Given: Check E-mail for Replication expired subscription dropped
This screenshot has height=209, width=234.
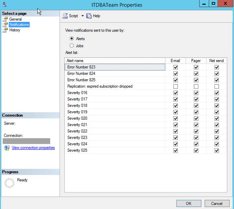Looking at the screenshot, I should point(176,86).
